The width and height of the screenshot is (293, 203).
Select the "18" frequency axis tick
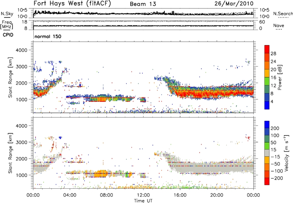(x=25, y=22)
